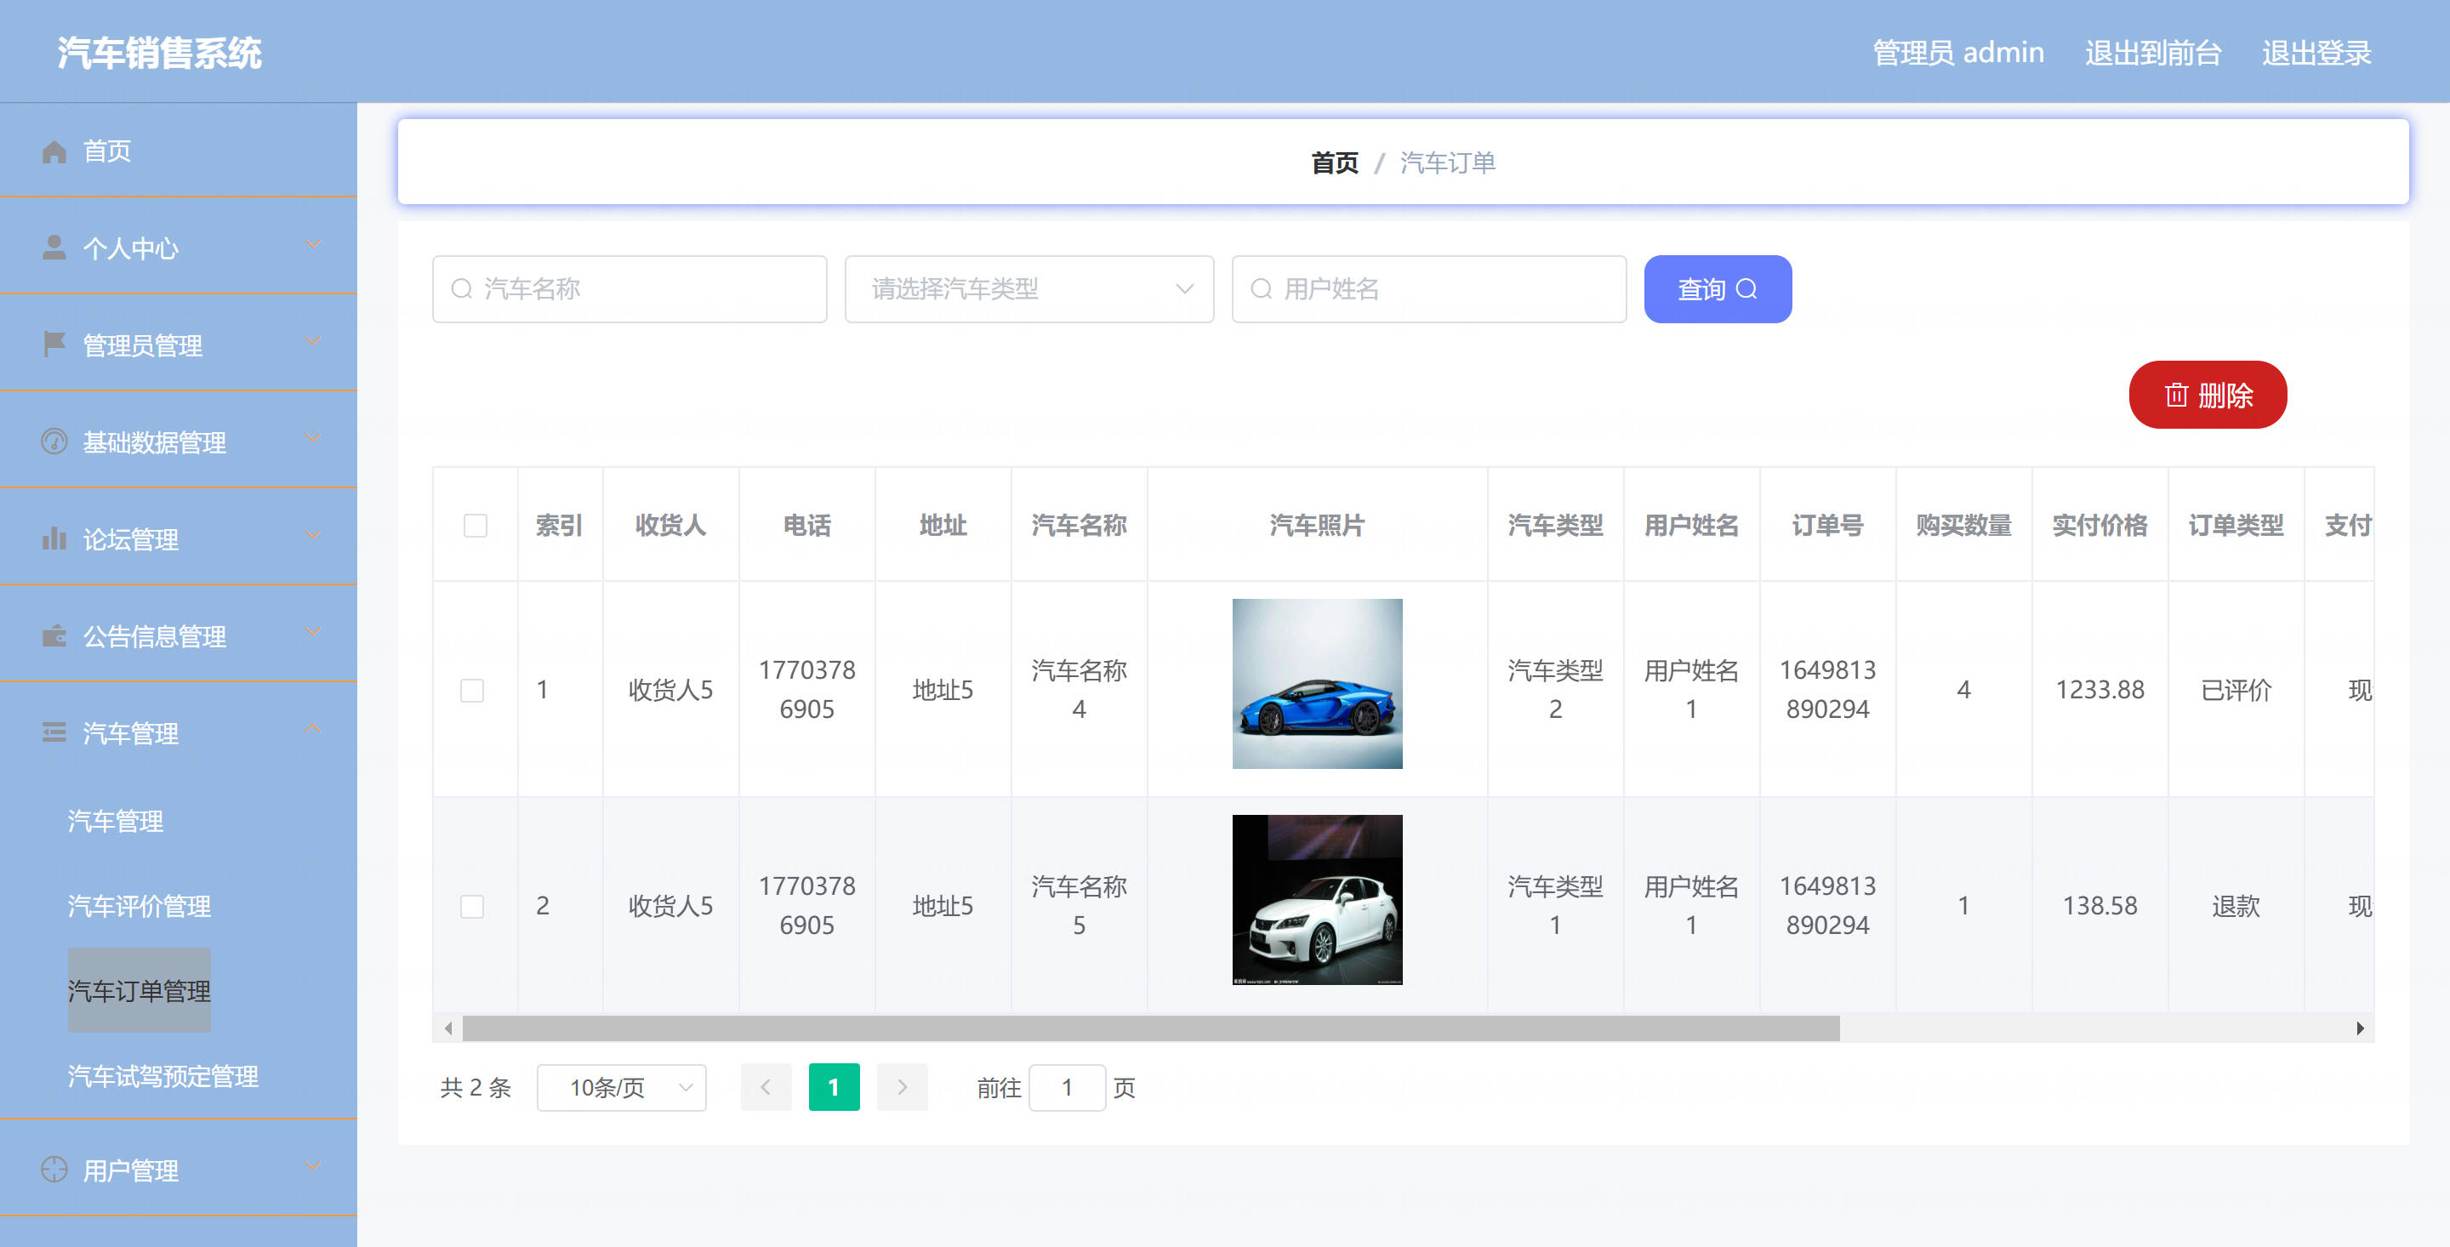Click the list icon next to 汽车管理 parent menu
This screenshot has height=1247, width=2450.
click(x=54, y=732)
